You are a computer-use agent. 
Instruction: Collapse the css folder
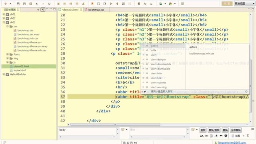pyautogui.click(x=8, y=26)
